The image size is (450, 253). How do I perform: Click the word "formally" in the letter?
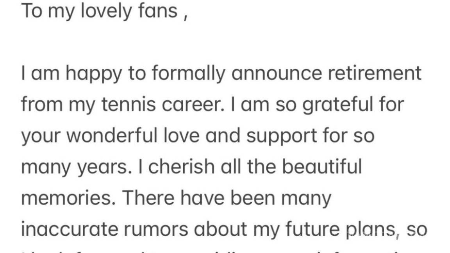189,73
